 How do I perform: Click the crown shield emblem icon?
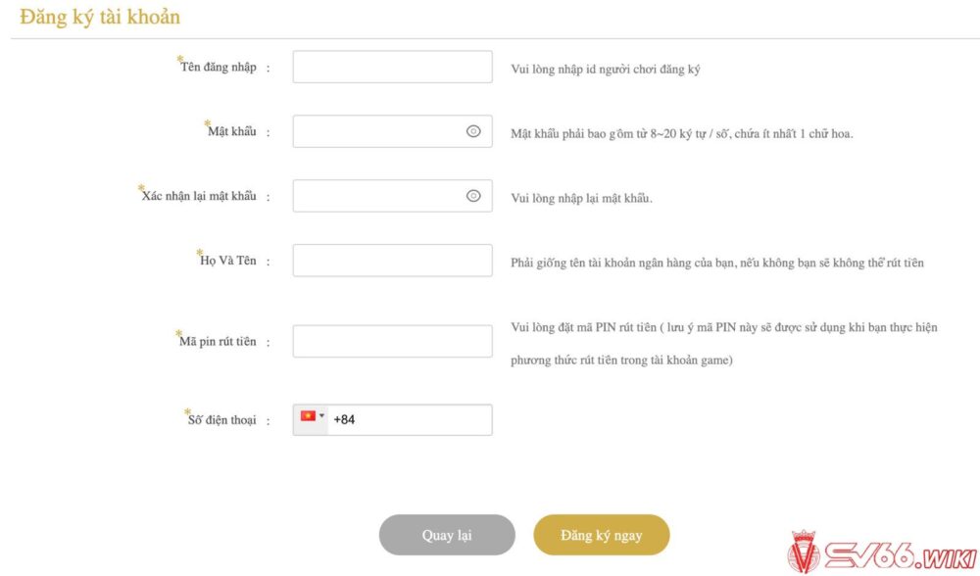point(804,552)
